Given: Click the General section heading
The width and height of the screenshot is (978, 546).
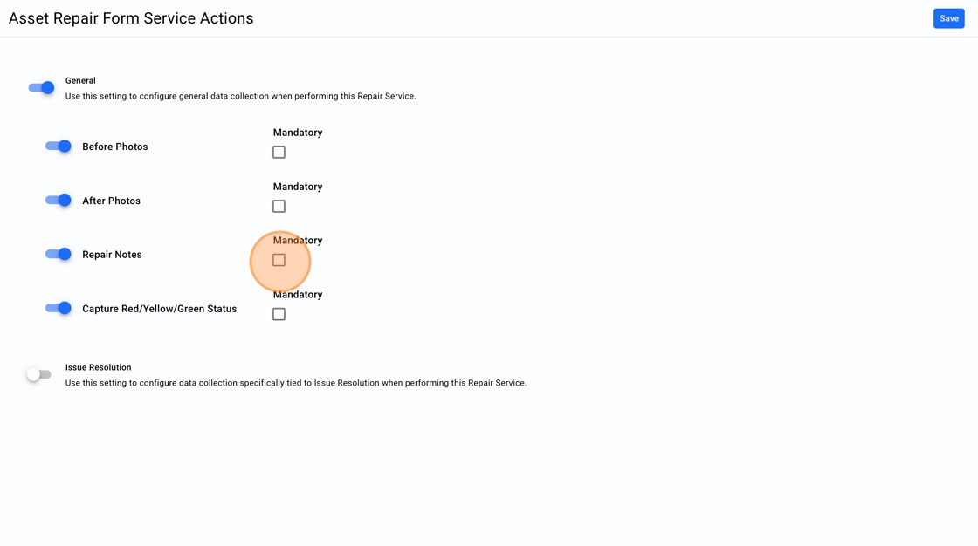Looking at the screenshot, I should click(x=80, y=80).
